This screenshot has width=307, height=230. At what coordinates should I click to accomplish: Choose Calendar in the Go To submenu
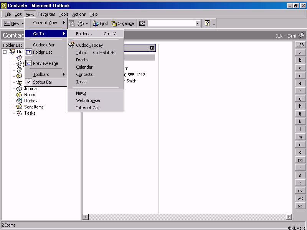click(96, 67)
